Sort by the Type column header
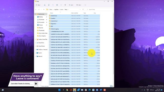Screen dimensions: 164x92 click(x=85, y=13)
